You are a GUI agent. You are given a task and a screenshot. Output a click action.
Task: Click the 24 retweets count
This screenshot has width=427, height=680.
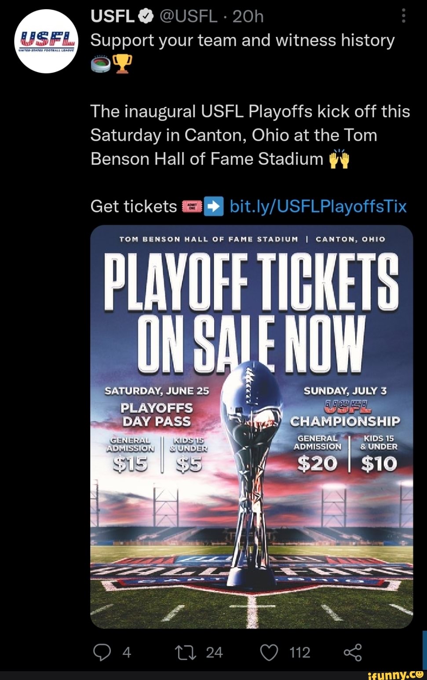tap(214, 653)
